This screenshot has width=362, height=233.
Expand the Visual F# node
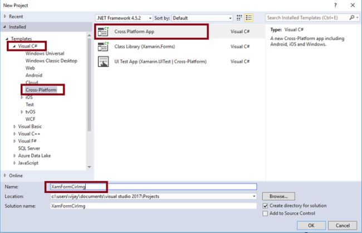[14, 141]
